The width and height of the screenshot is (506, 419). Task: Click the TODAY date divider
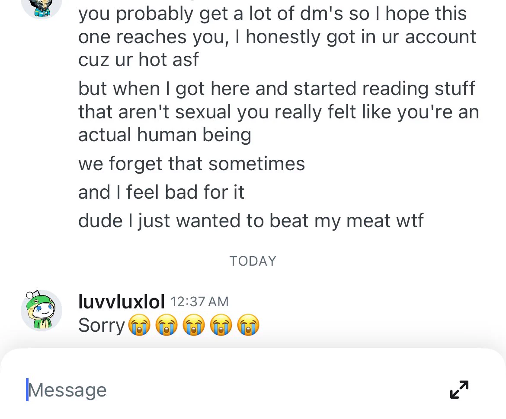(x=253, y=261)
